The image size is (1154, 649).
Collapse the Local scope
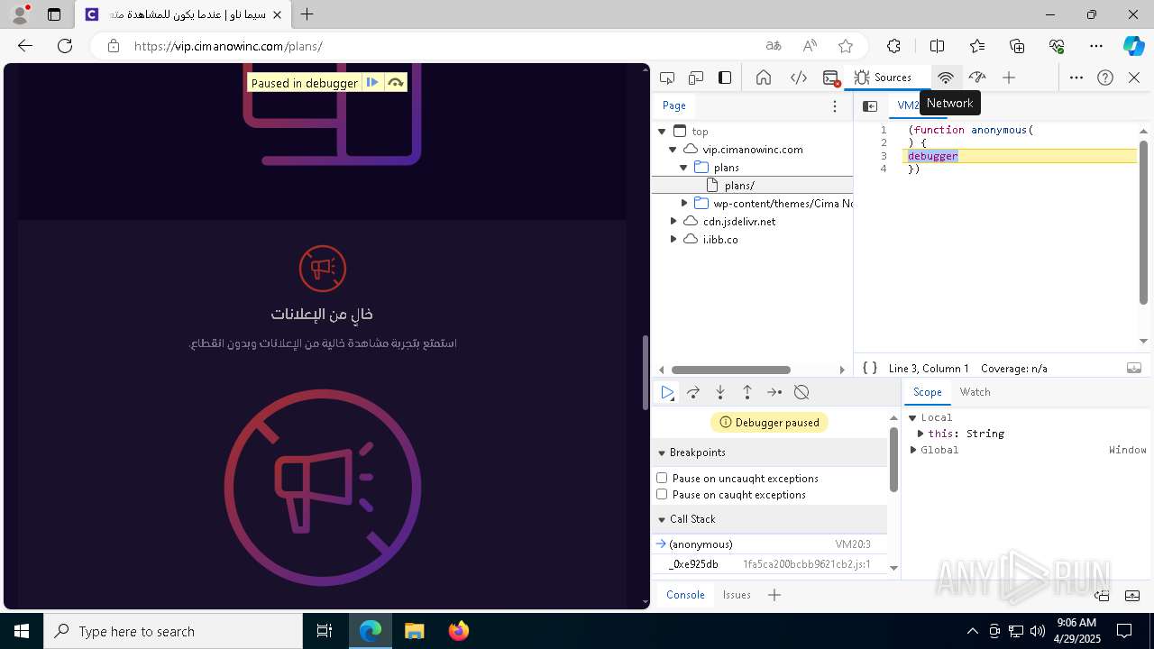pos(912,417)
